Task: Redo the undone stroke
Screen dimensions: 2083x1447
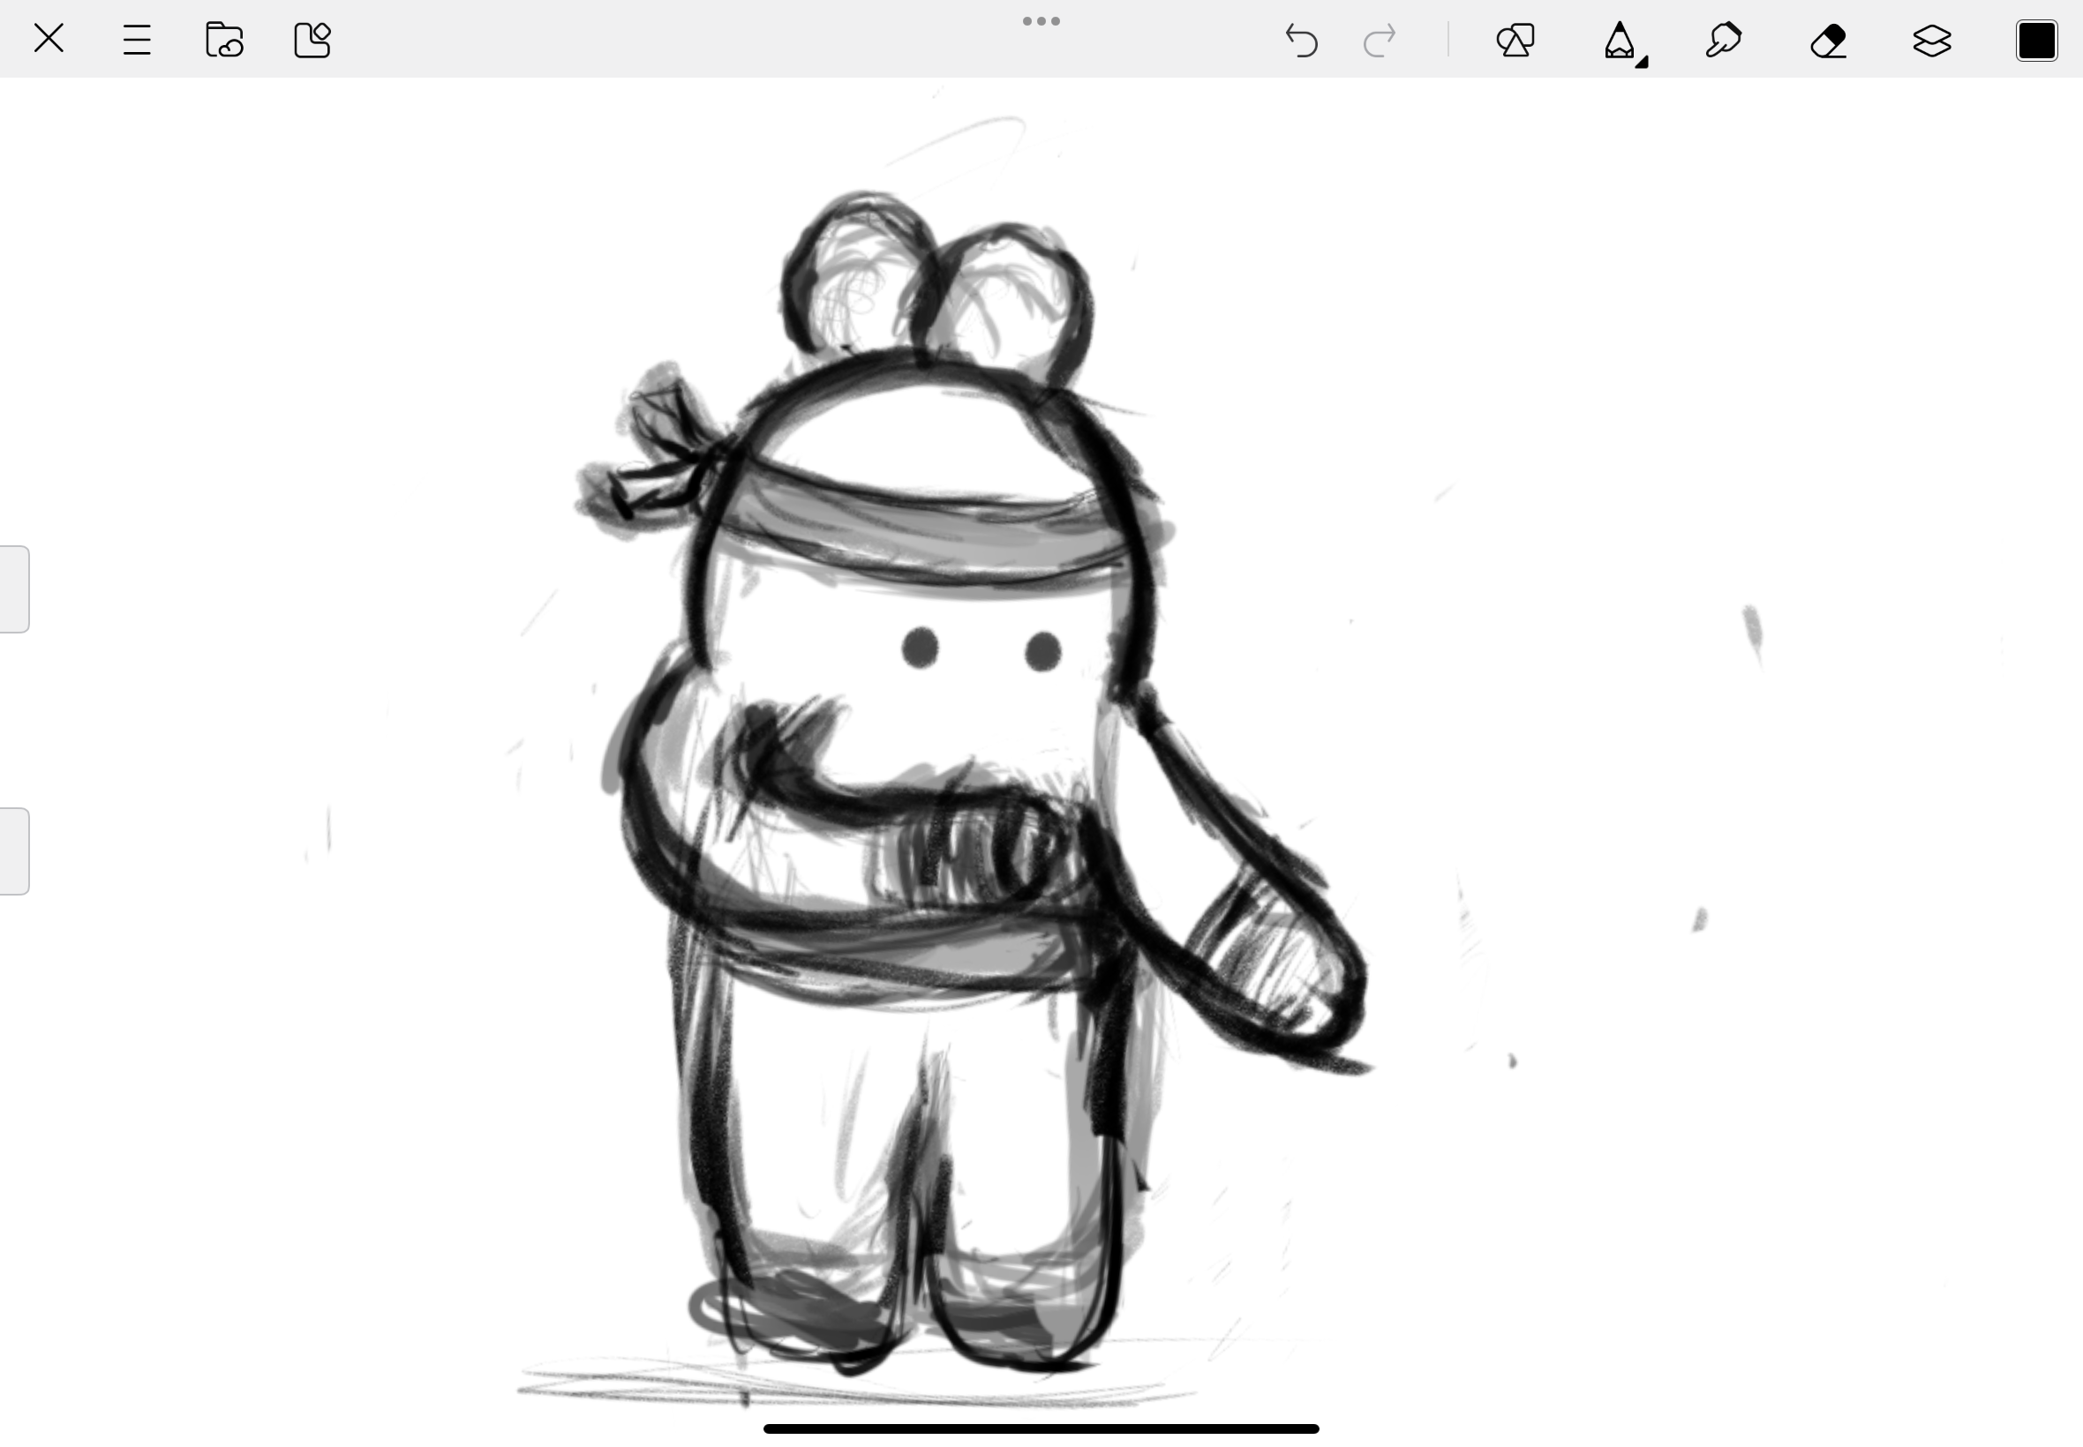Action: tap(1380, 41)
